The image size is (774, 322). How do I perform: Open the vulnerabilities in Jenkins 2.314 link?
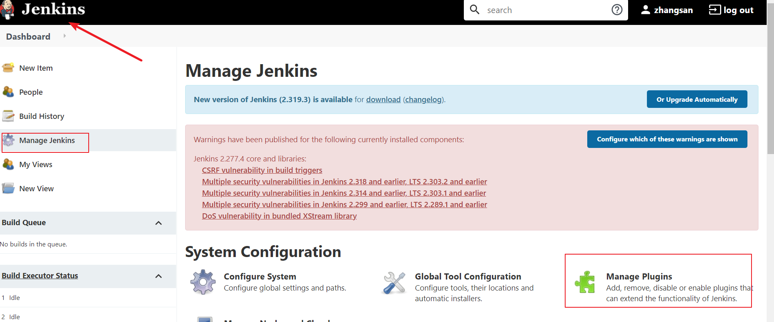pos(344,193)
